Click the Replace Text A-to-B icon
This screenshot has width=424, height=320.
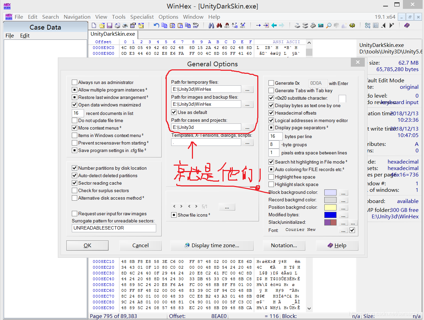pyautogui.click(x=234, y=26)
